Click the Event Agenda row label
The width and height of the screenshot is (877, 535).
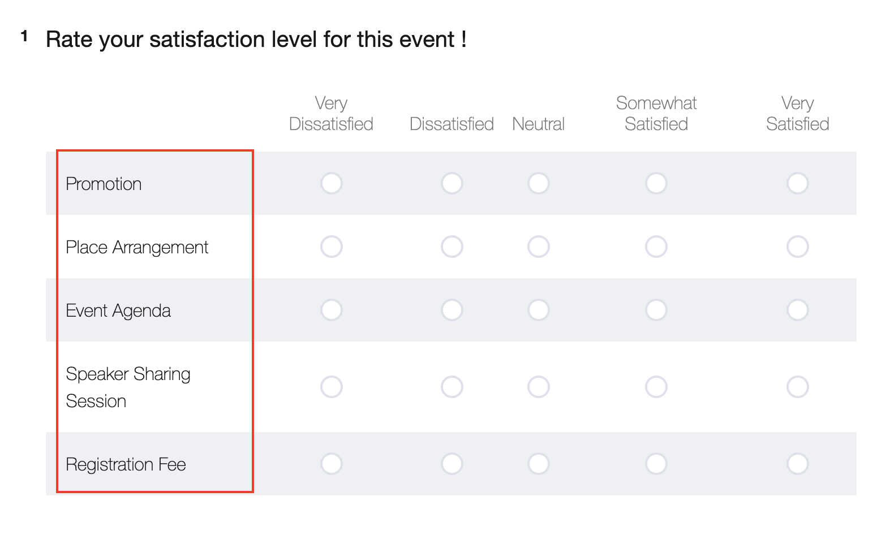118,310
